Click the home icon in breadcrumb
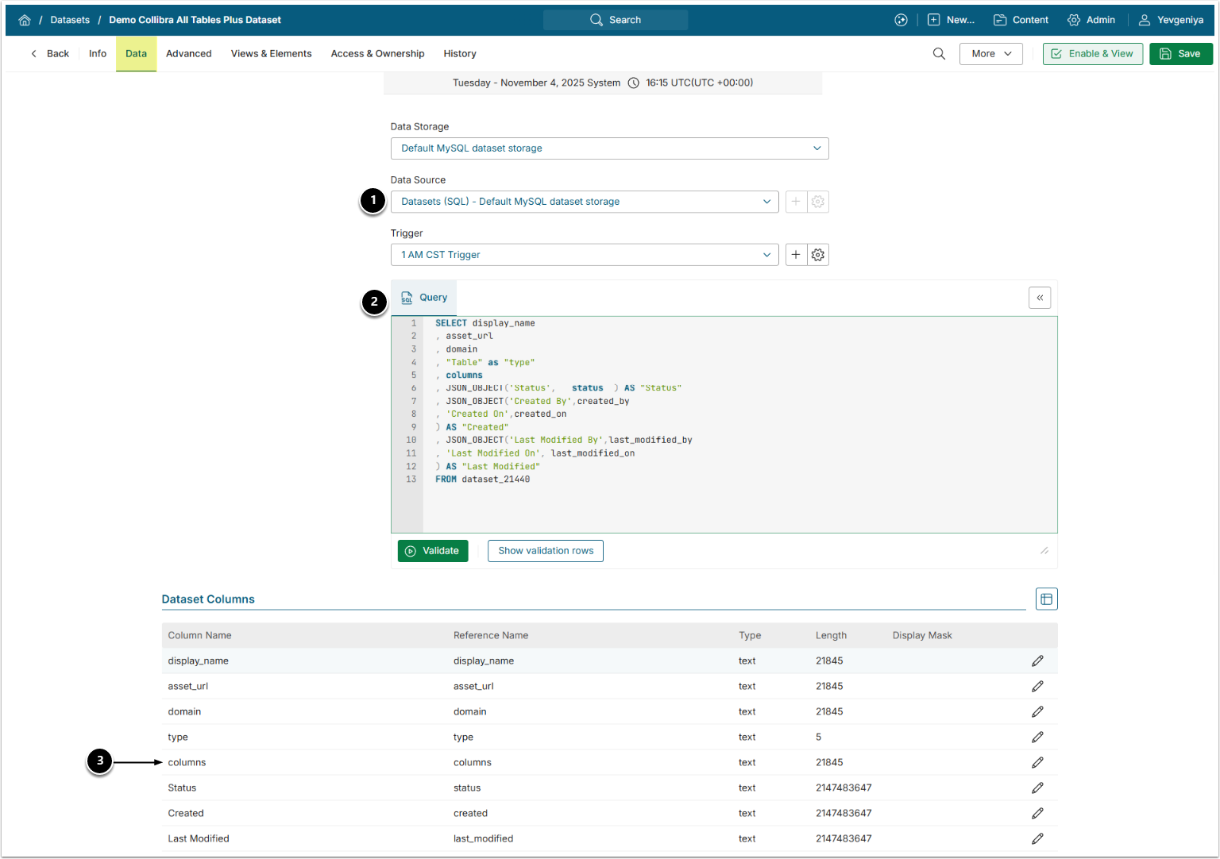Viewport: 1220px width, 859px height. (x=25, y=20)
